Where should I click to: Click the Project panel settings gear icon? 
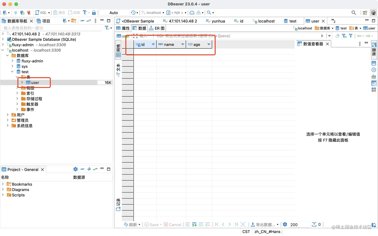(75, 169)
